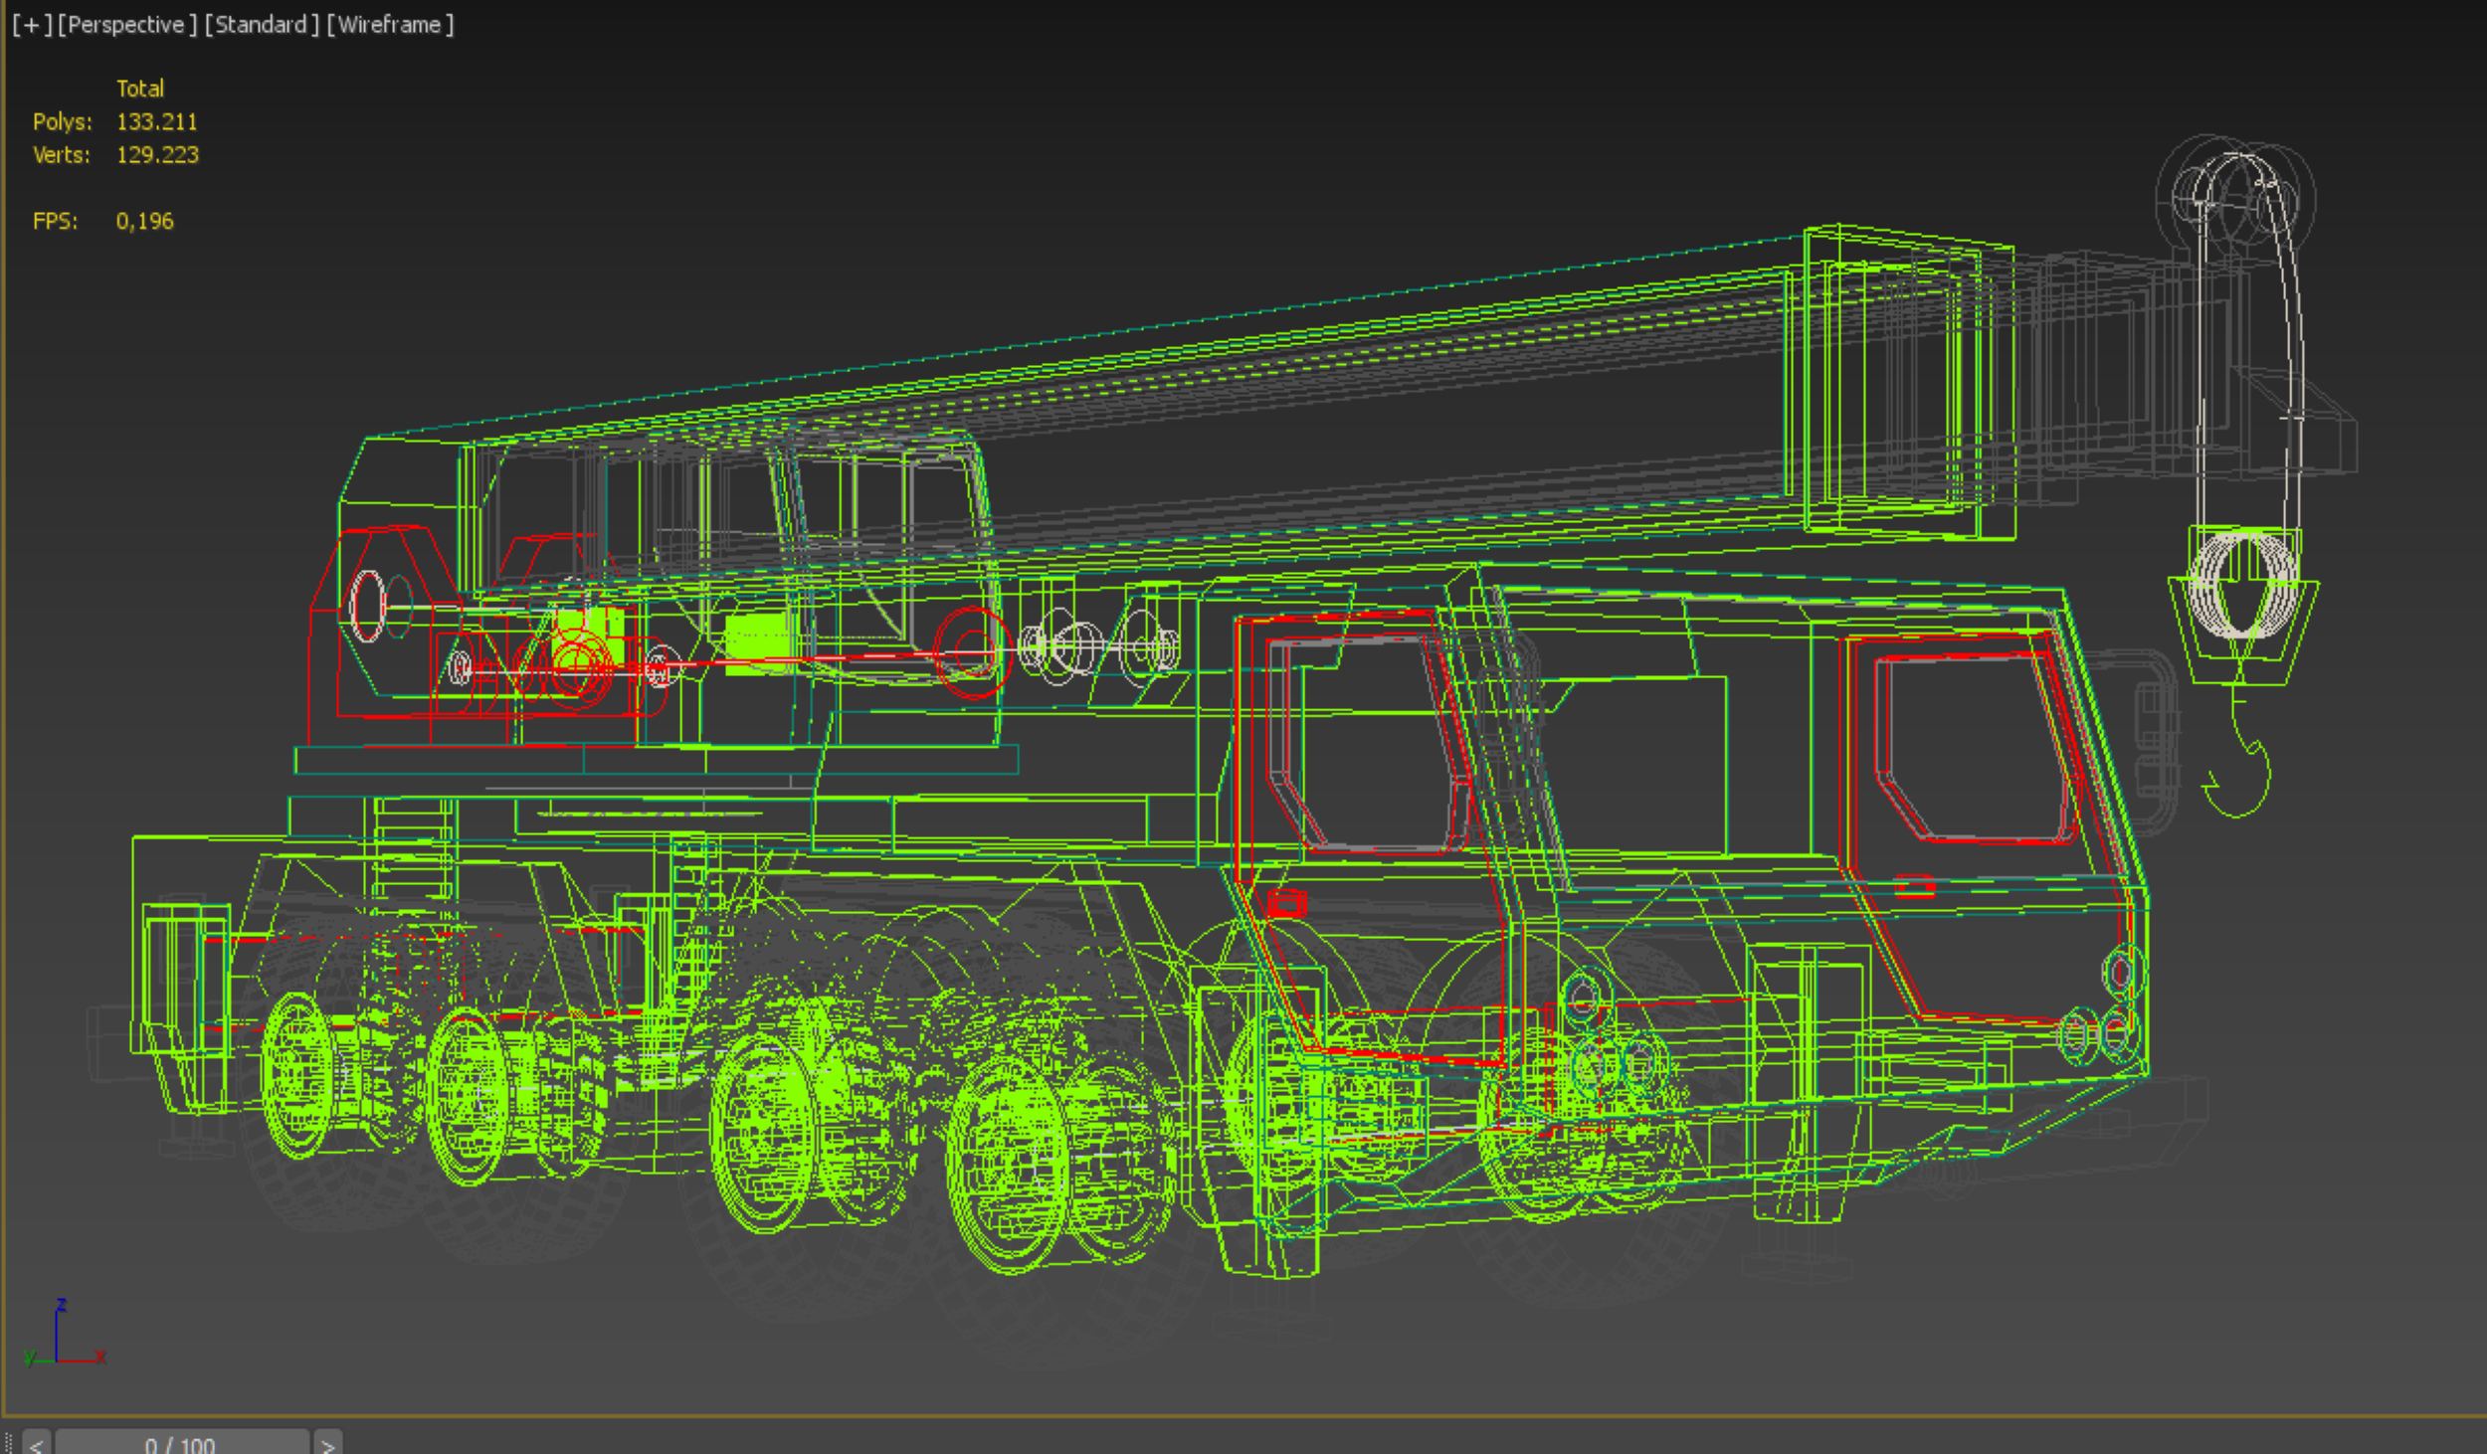
Task: Select the red winch drum circle
Action: pos(971,651)
